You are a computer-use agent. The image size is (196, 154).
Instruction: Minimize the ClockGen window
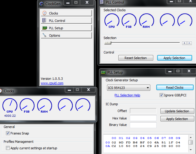pos(68,2)
